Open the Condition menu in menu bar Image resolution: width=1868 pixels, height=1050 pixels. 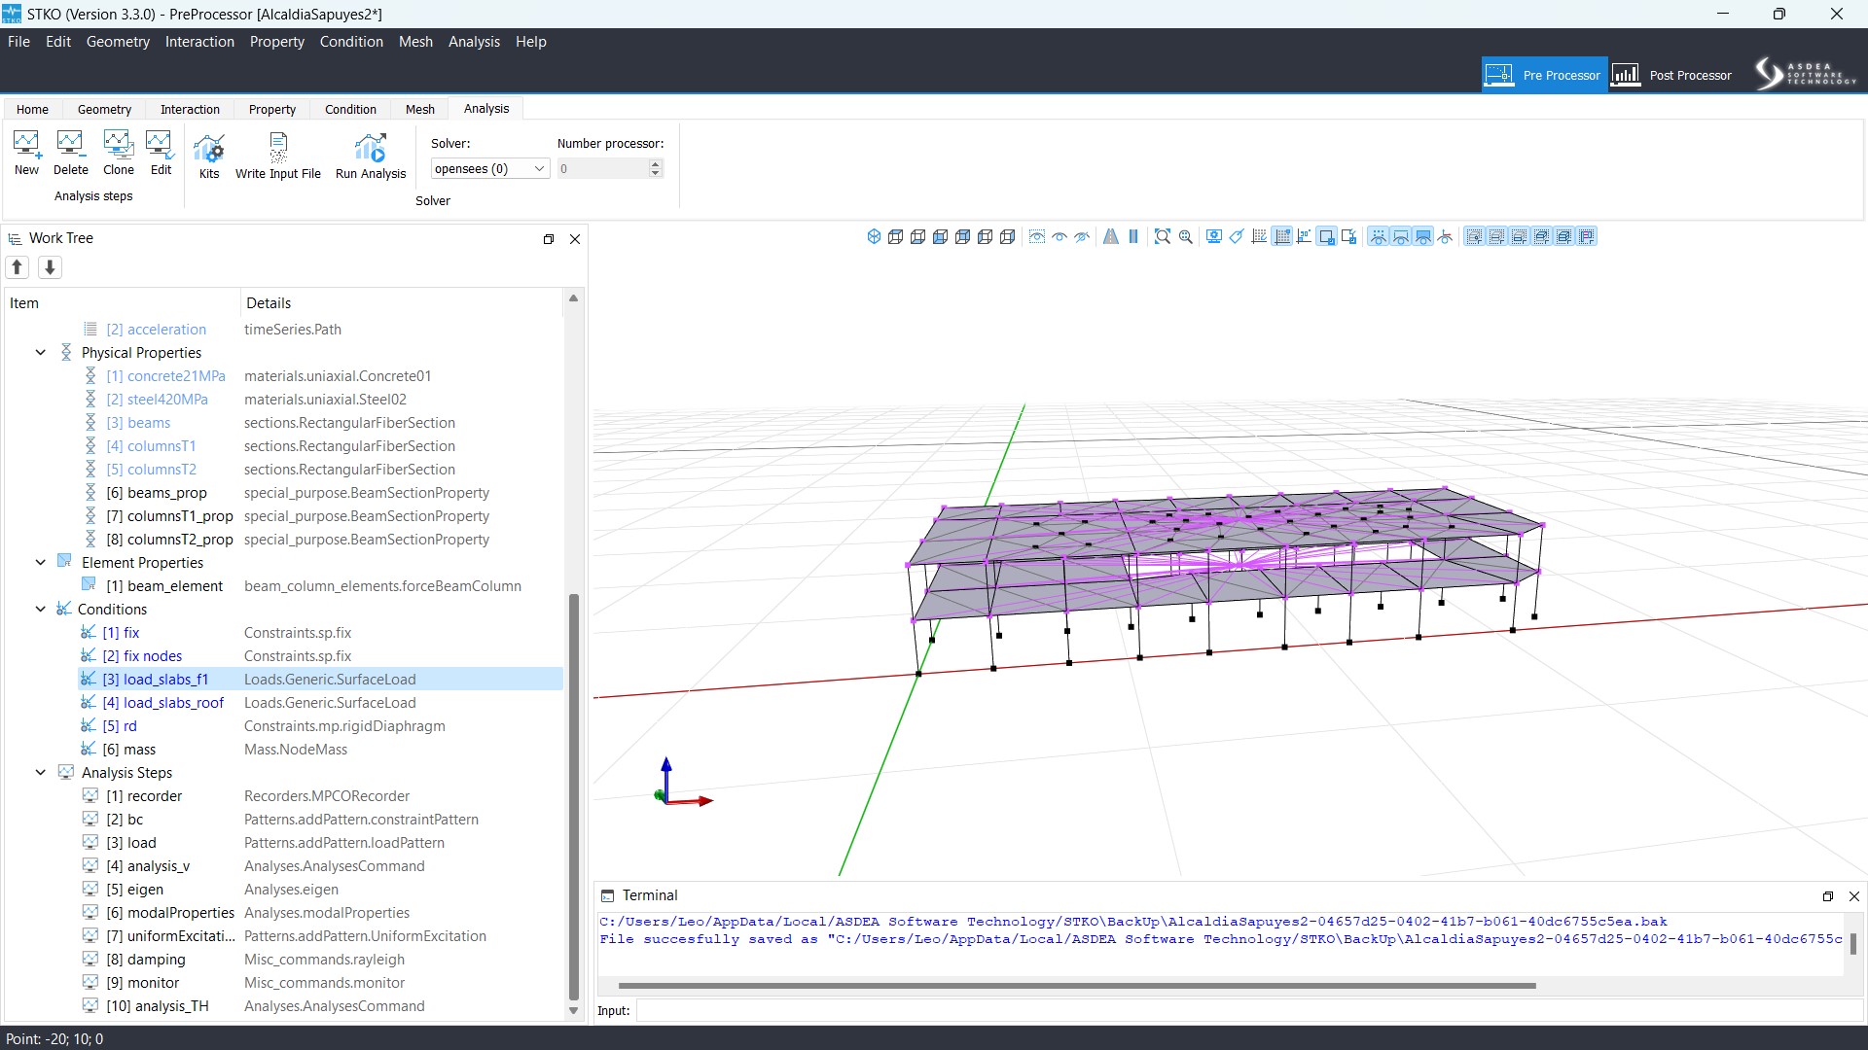click(351, 42)
